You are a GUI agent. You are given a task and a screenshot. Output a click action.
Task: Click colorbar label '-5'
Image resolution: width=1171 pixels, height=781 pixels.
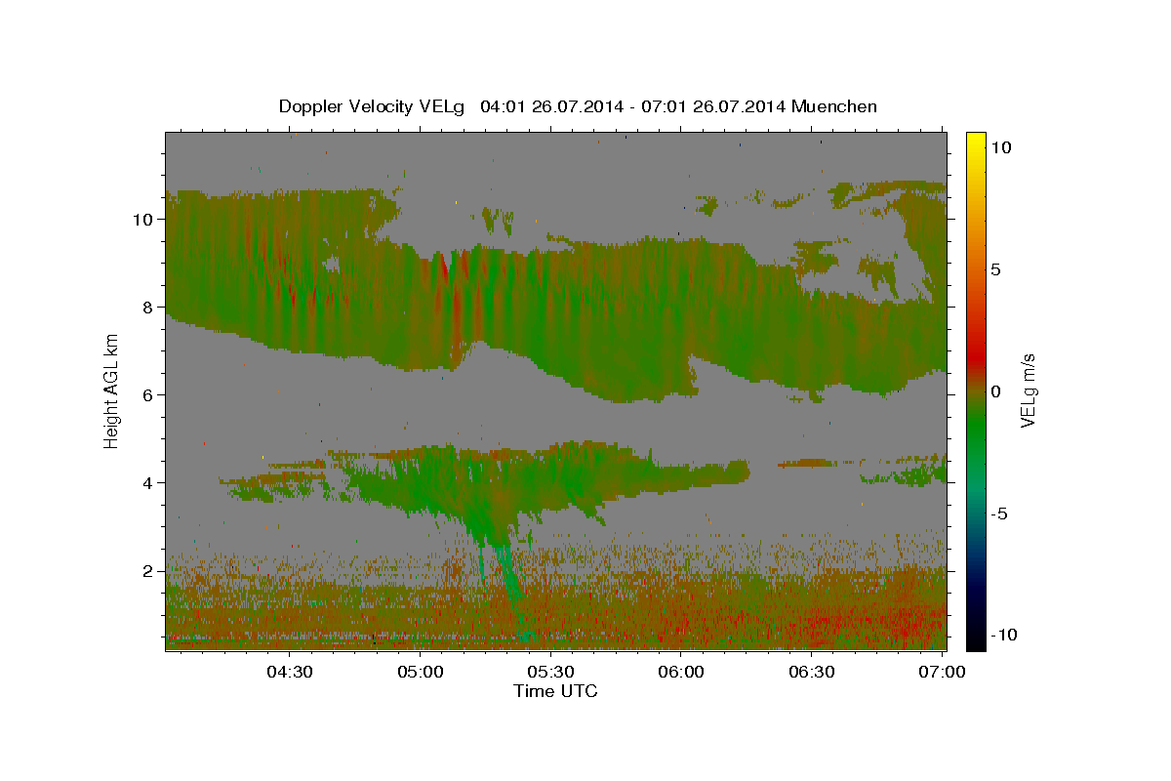click(x=998, y=514)
